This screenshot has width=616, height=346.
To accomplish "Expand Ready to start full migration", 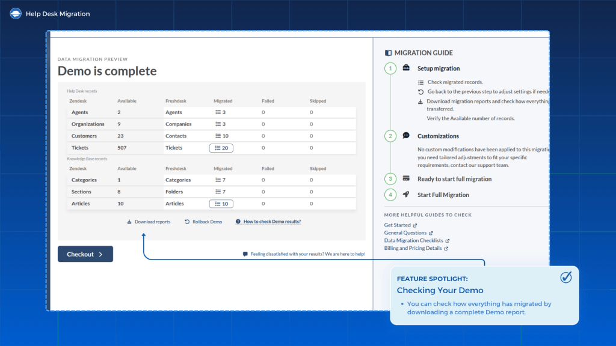I will (x=455, y=179).
